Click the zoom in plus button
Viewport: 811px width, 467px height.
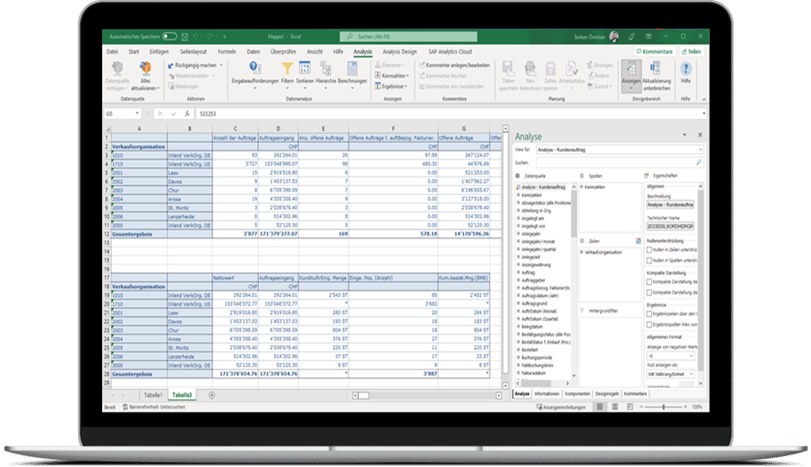click(685, 407)
